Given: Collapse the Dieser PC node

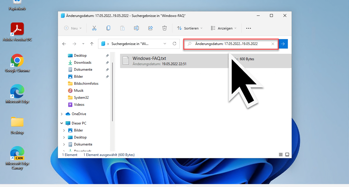Looking at the screenshot, I should tap(62, 123).
